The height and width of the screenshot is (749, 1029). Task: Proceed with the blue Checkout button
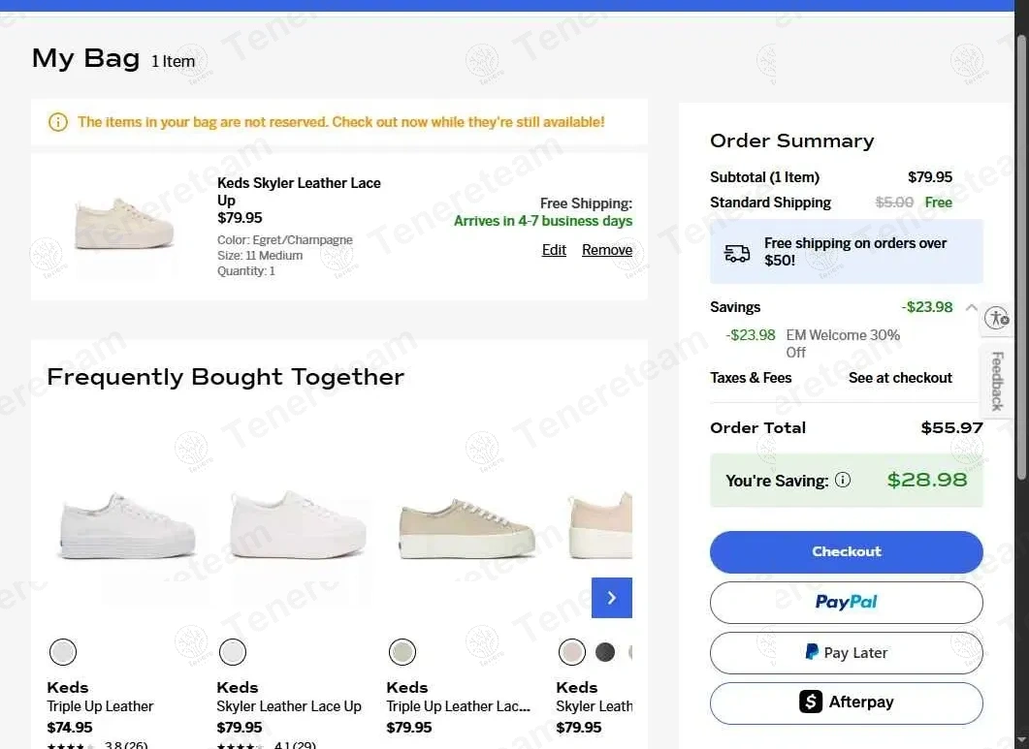pyautogui.click(x=846, y=551)
